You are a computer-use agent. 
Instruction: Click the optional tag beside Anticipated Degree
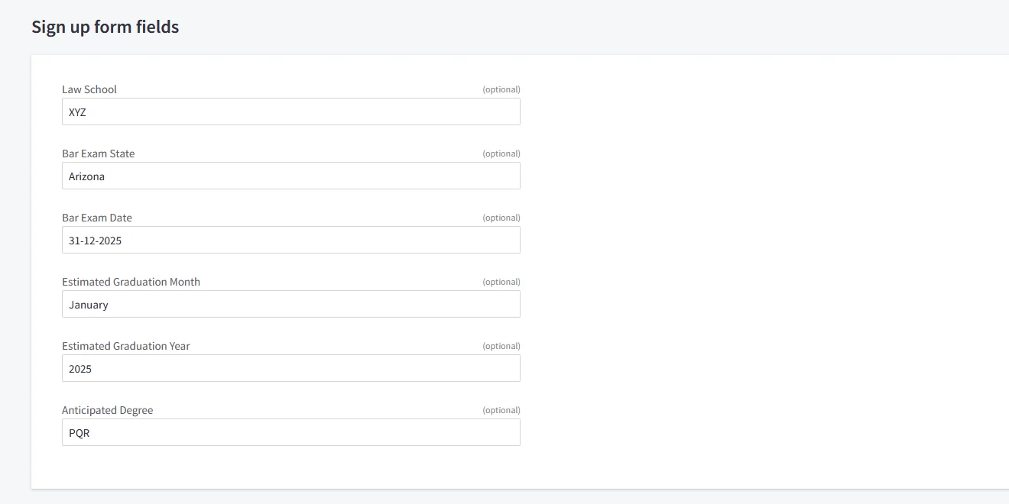coord(501,410)
